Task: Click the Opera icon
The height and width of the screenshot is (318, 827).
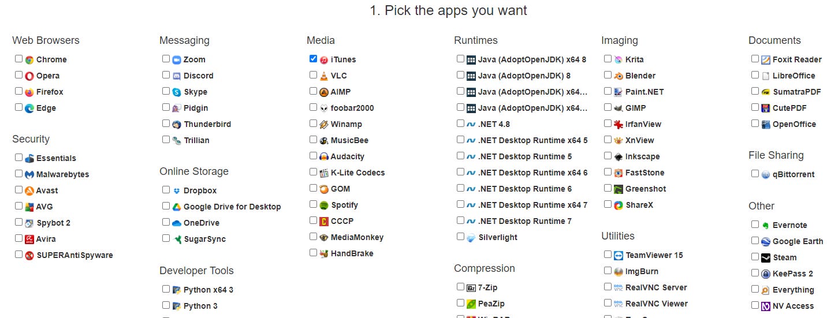Action: tap(29, 76)
